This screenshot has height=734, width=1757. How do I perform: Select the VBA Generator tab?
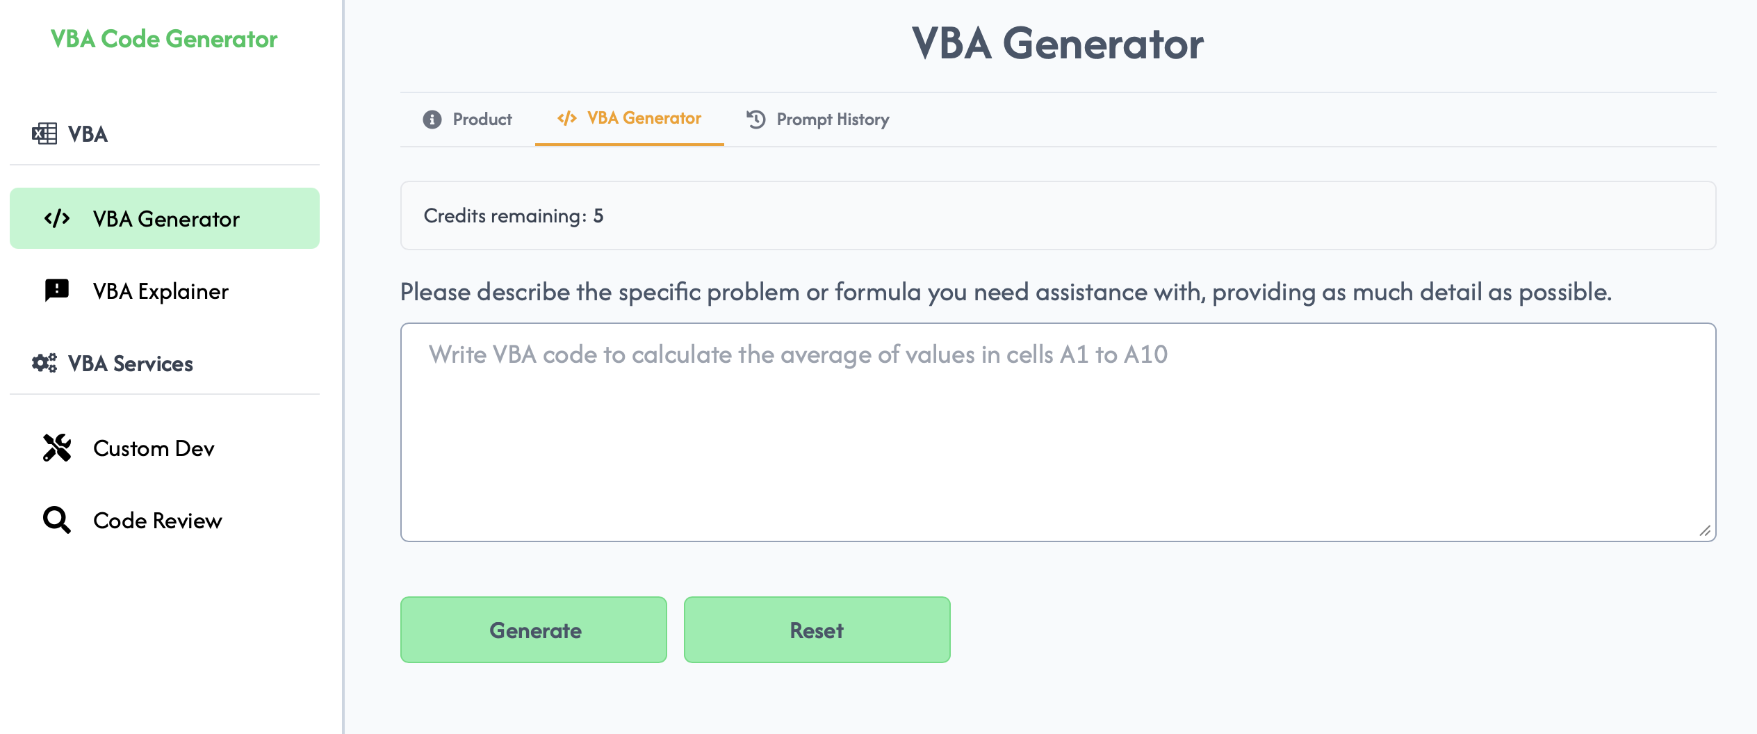tap(644, 118)
